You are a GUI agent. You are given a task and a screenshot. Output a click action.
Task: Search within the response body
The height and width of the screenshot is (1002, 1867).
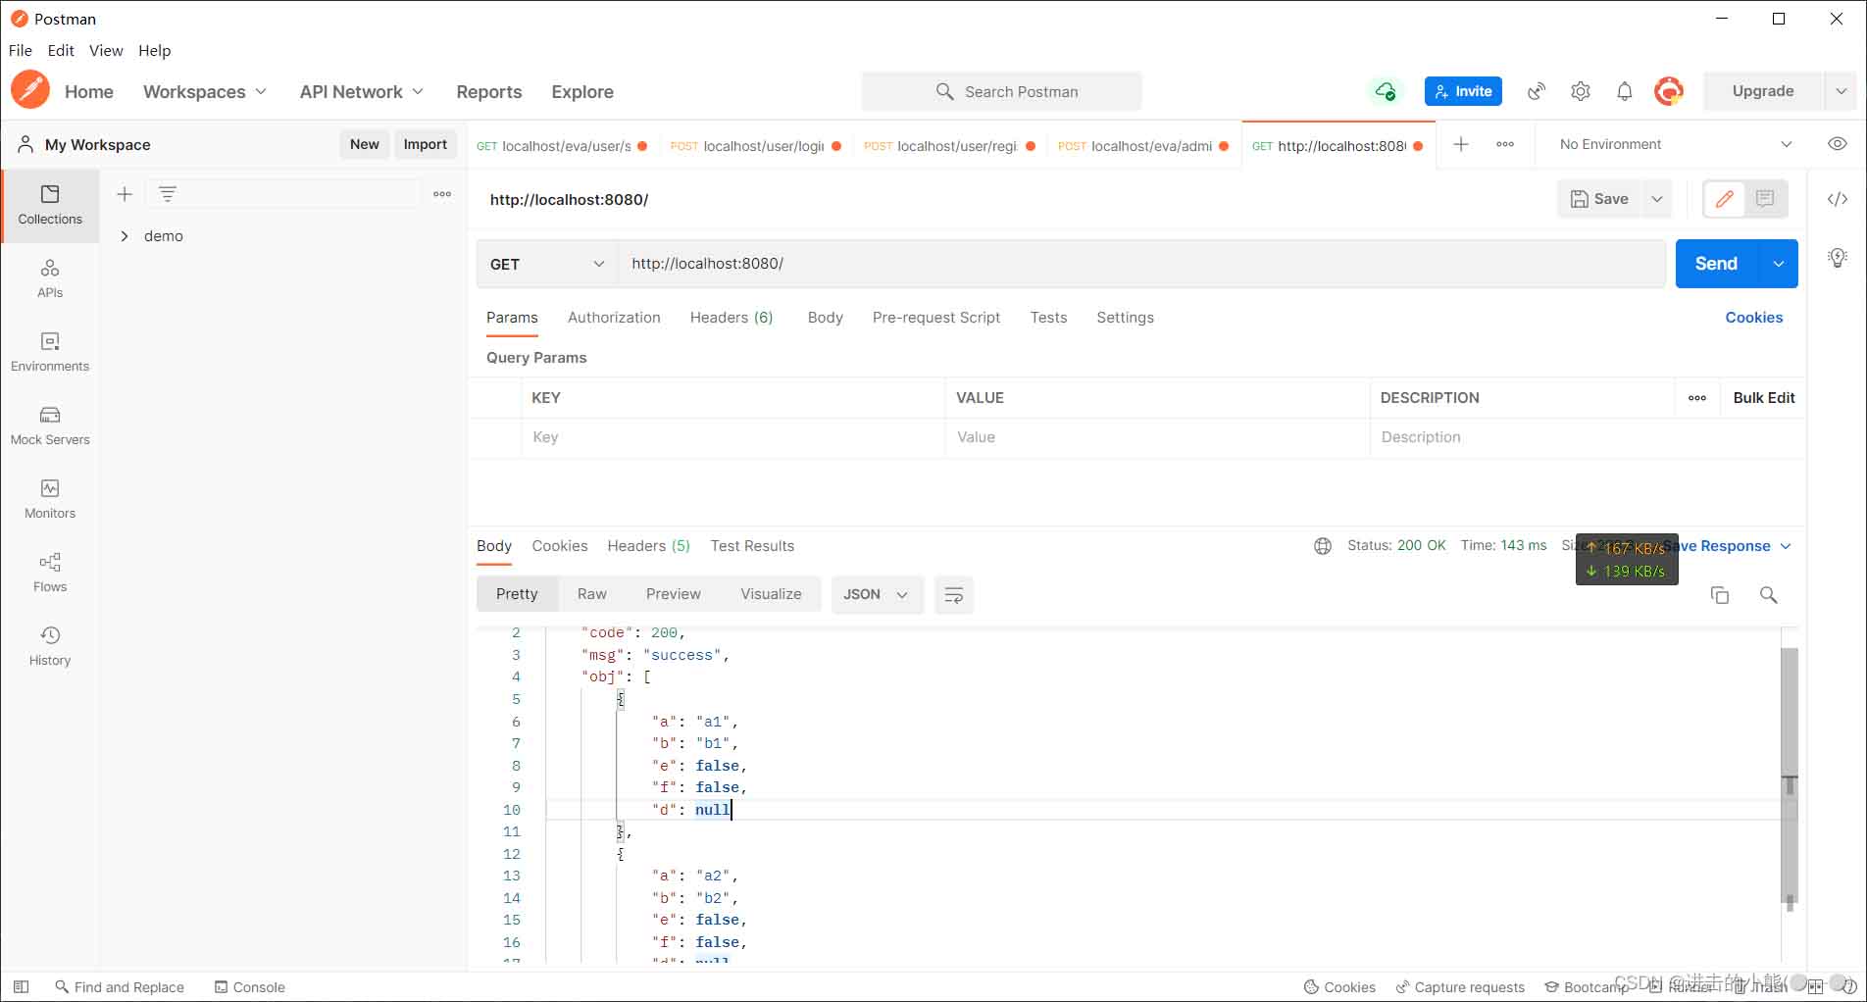coord(1768,595)
